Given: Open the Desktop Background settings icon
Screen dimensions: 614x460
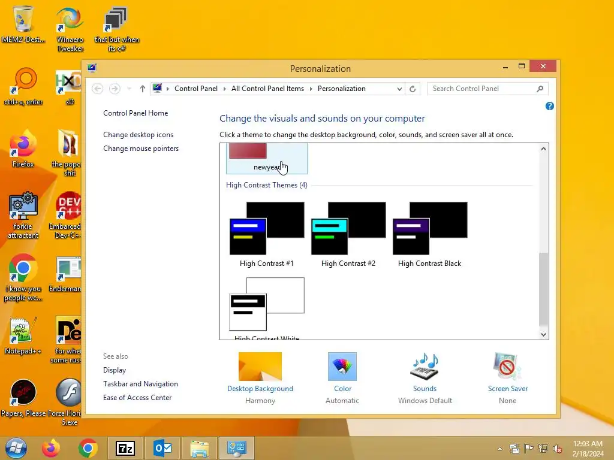Looking at the screenshot, I should 260,367.
